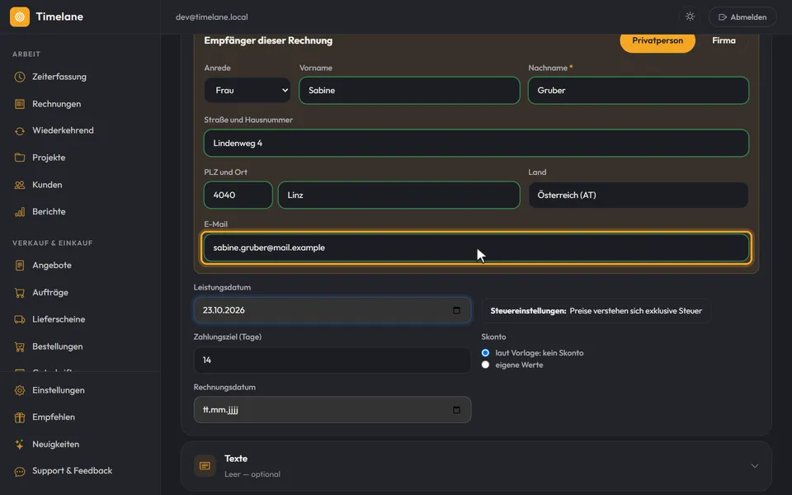
Task: Click the Empfehlen gift icon
Action: click(20, 417)
